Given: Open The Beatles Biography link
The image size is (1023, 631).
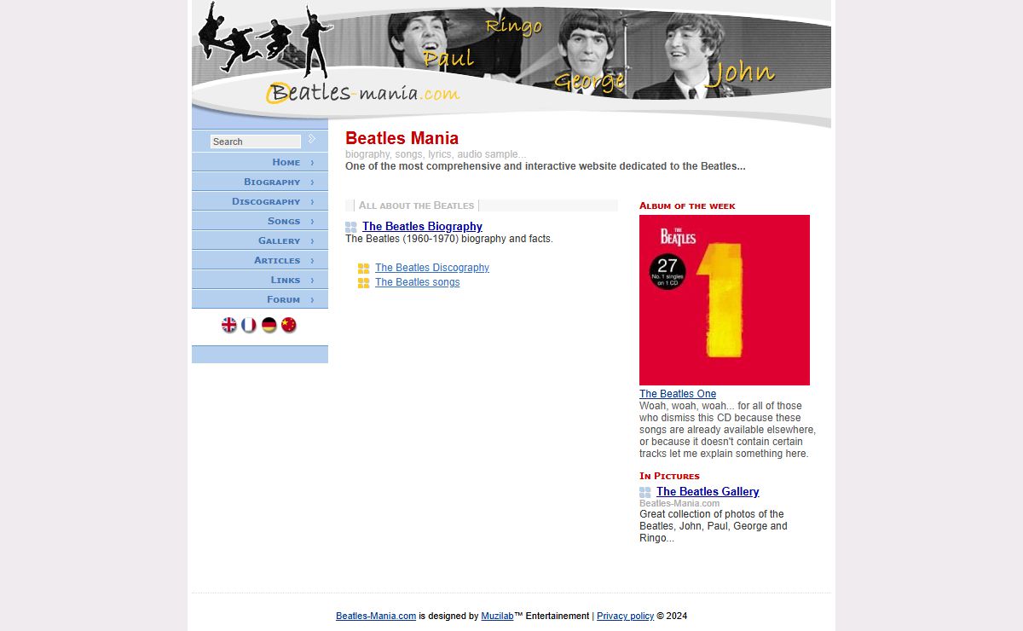Looking at the screenshot, I should click(x=422, y=226).
